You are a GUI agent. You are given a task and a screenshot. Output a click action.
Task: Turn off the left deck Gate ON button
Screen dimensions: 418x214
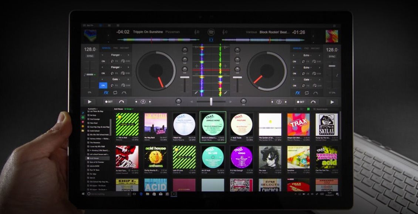tap(103, 85)
